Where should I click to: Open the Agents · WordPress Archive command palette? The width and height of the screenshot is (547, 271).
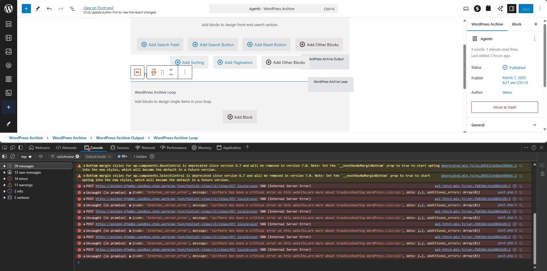273,9
